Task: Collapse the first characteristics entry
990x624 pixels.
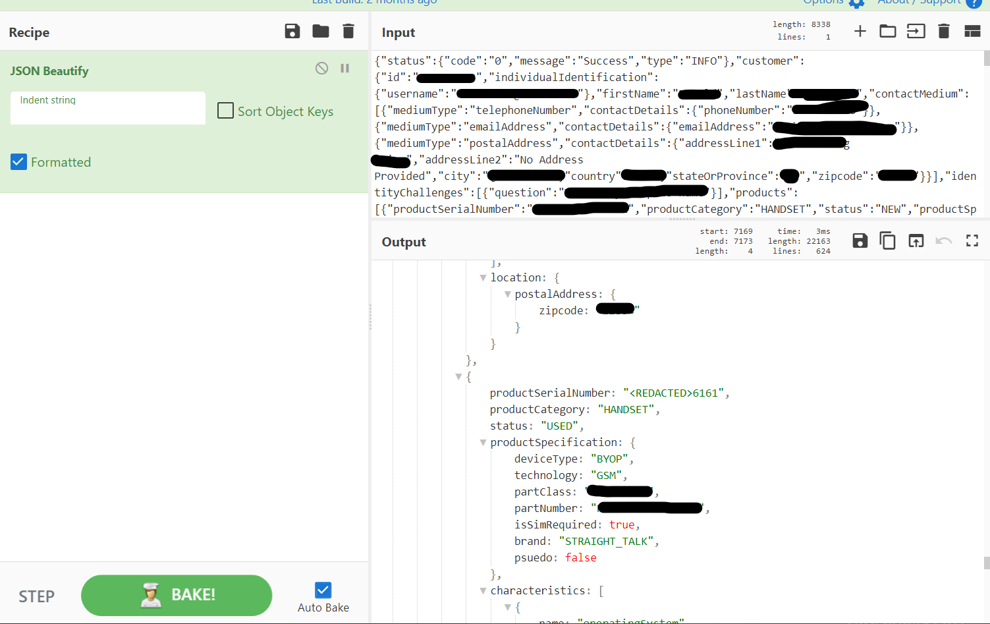Action: (x=507, y=608)
